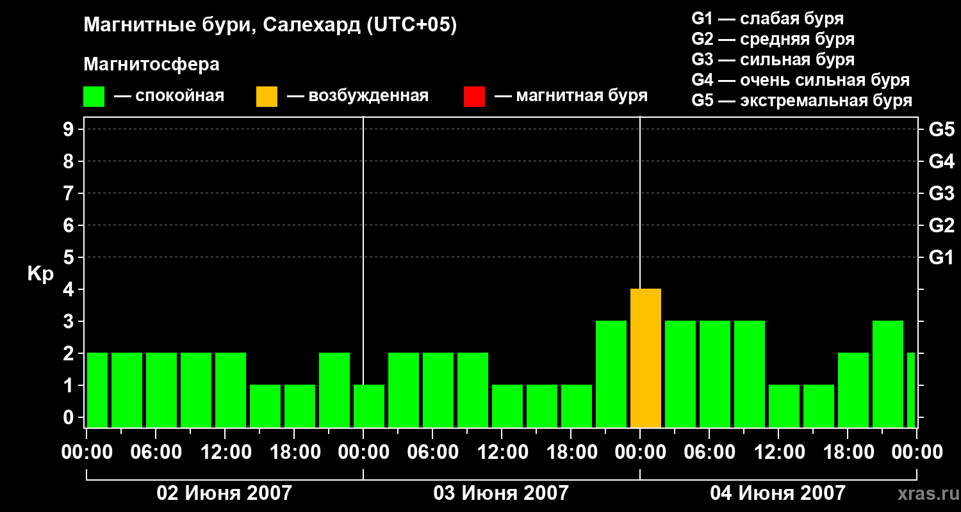The height and width of the screenshot is (512, 961).
Task: Click the date label 04 Июня 2007
Action: pyautogui.click(x=778, y=493)
